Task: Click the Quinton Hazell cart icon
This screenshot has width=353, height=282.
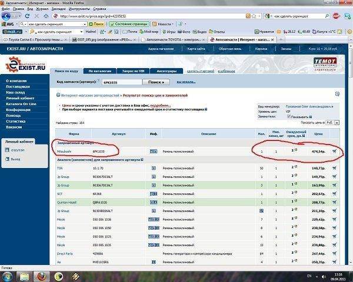Action: [335, 200]
